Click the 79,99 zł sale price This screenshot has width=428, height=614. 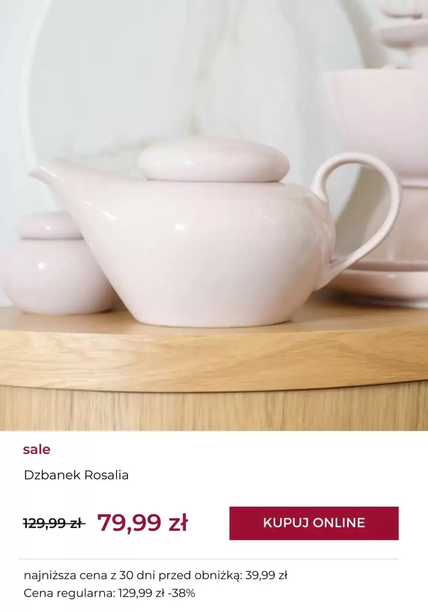pyautogui.click(x=142, y=522)
